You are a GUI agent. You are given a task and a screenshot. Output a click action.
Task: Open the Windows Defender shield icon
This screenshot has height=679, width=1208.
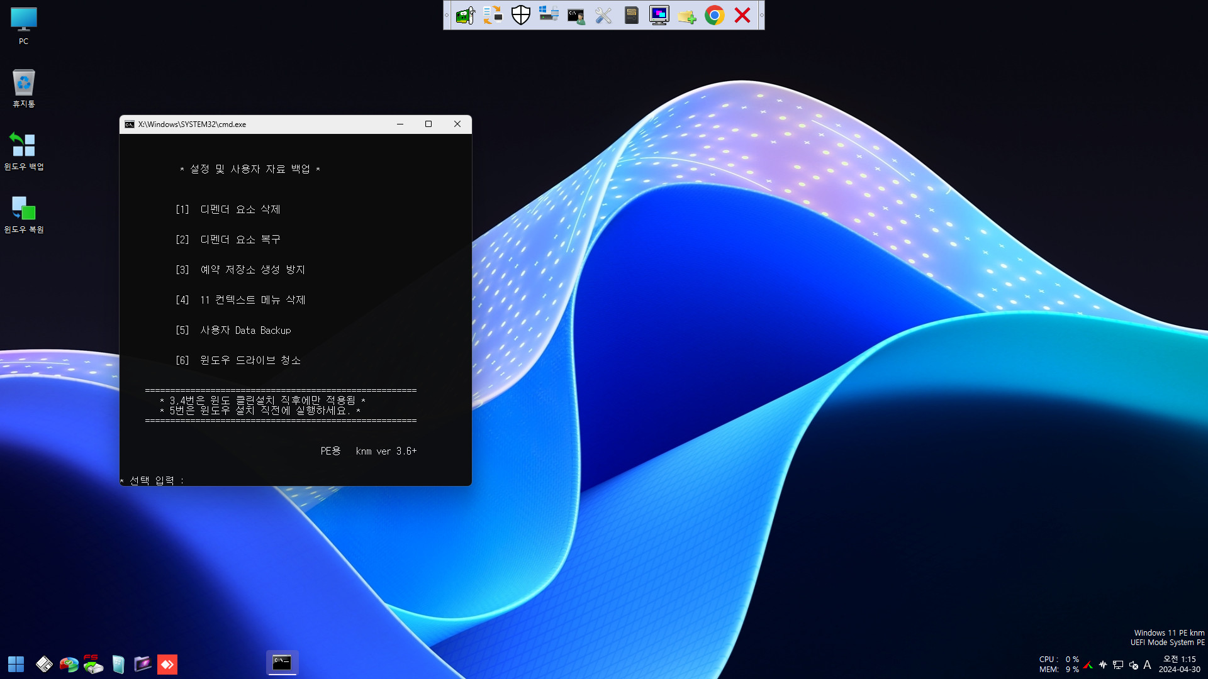click(x=520, y=15)
